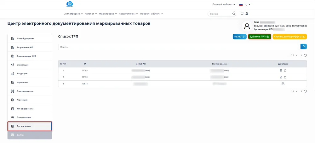Viewport: 315px width, 143px height.
Task: Open Проверка марок in sidebar
Action: click(30, 91)
